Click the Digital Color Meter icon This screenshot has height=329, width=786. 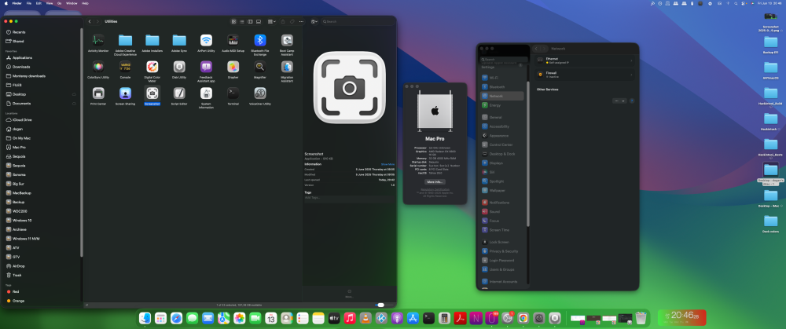point(152,67)
